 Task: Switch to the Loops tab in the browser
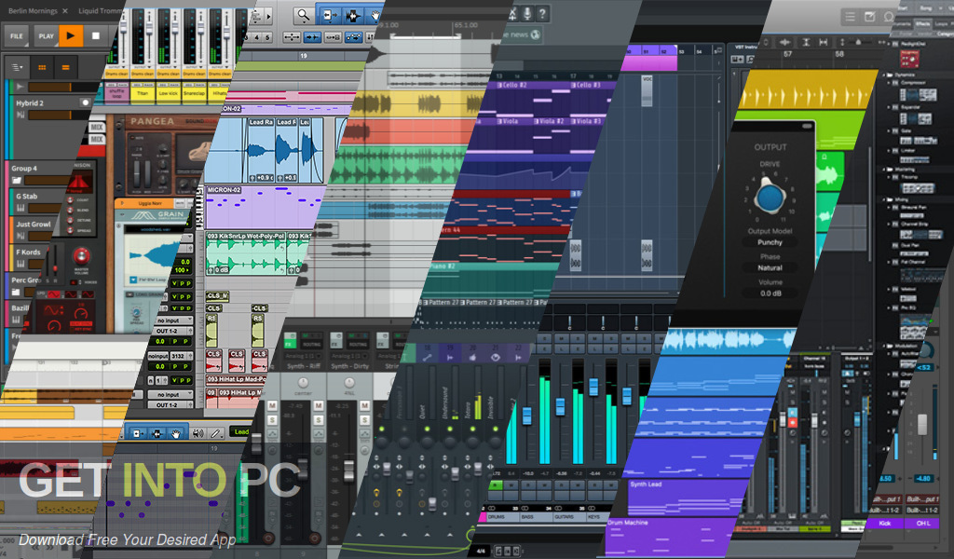[x=942, y=23]
